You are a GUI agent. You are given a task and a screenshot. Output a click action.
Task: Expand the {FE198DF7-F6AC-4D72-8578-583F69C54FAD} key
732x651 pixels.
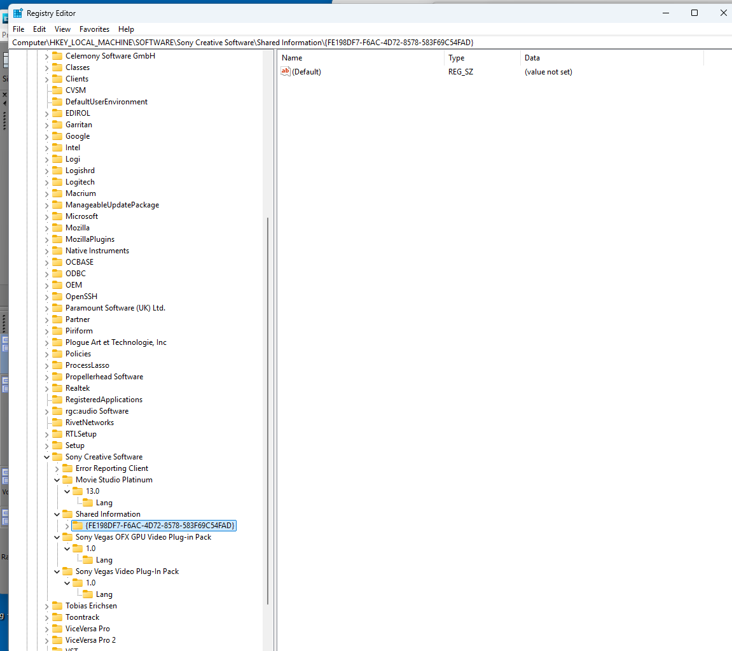pyautogui.click(x=67, y=526)
